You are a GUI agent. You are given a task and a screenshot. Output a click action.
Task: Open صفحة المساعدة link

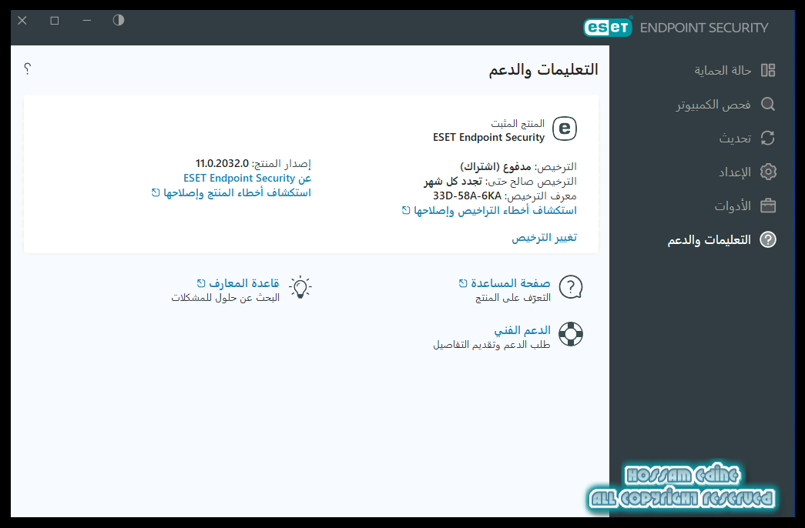click(511, 283)
